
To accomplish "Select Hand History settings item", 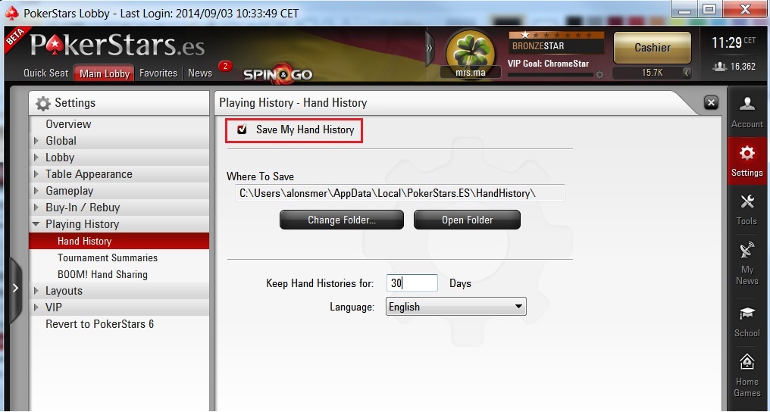I will click(x=119, y=241).
